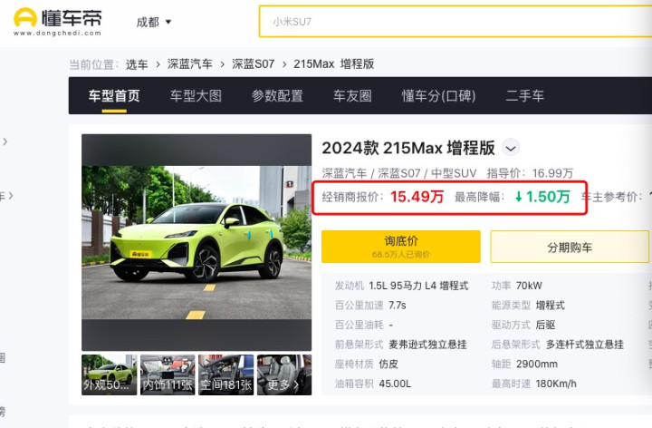
Task: Open 深蓝汽车 breadcrumb link
Action: click(189, 63)
